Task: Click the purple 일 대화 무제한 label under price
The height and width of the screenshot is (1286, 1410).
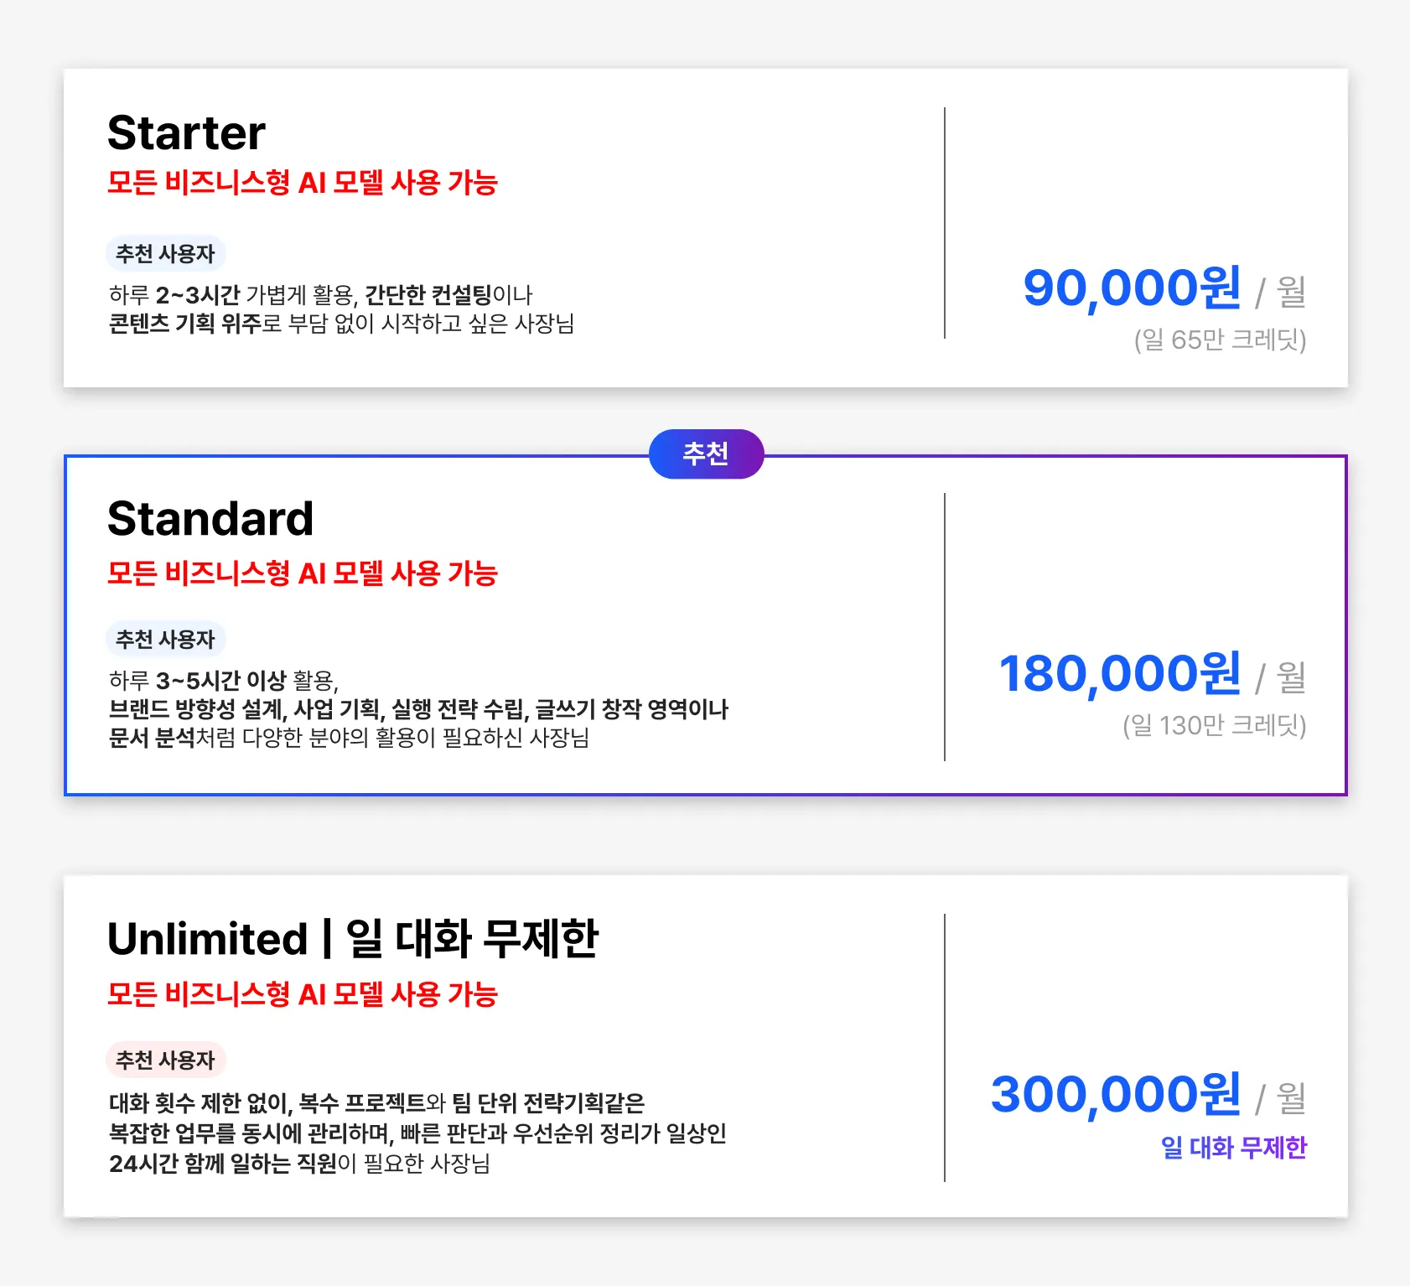Action: pyautogui.click(x=1233, y=1148)
